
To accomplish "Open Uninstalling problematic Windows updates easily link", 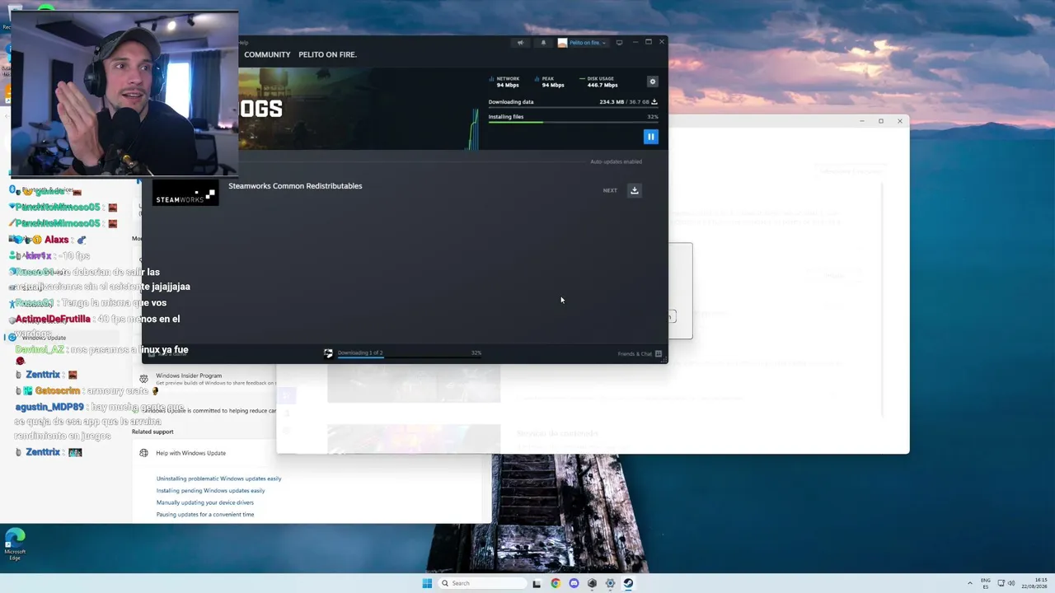I will point(218,479).
